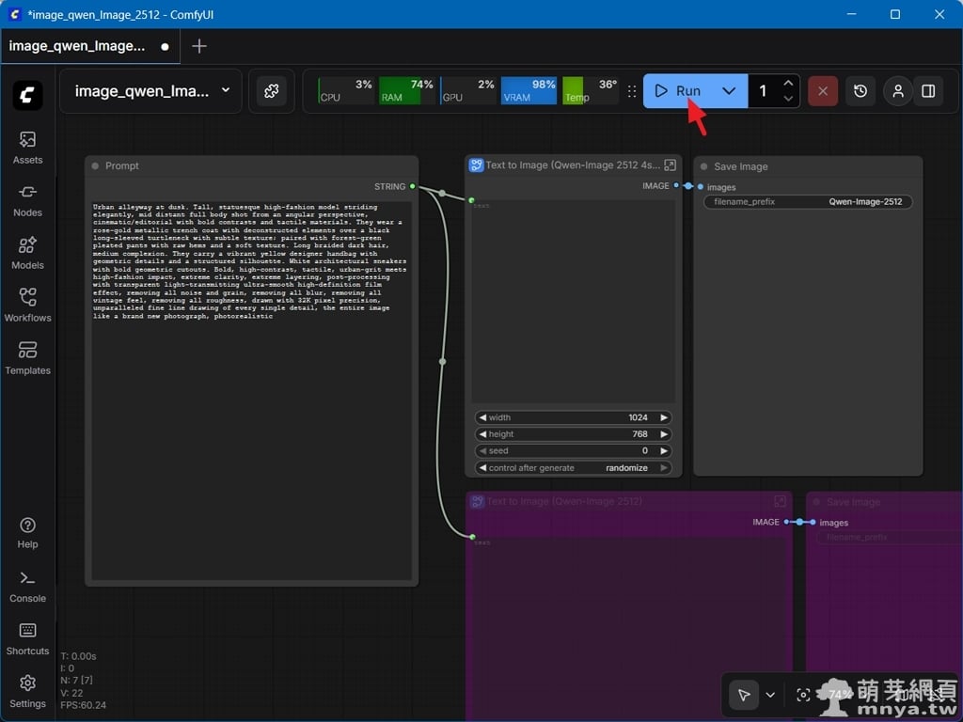This screenshot has height=722, width=963.
Task: Expand the select-mode chevron in canvas toolbar
Action: [770, 695]
